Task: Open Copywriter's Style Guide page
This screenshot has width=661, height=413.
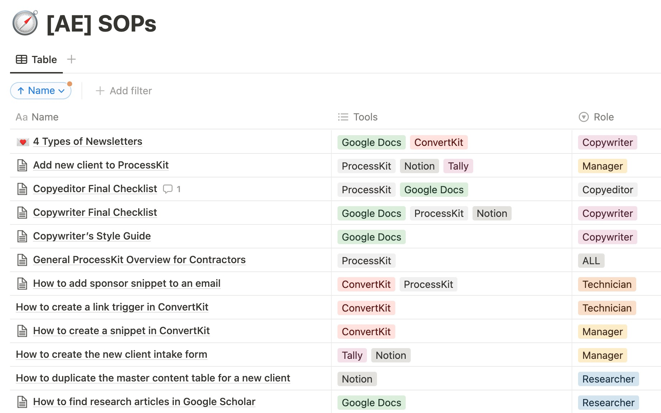Action: tap(92, 236)
